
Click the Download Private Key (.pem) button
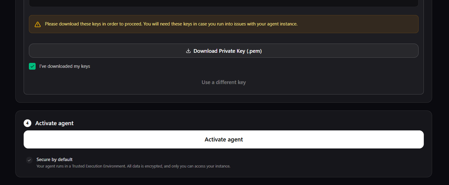click(224, 51)
